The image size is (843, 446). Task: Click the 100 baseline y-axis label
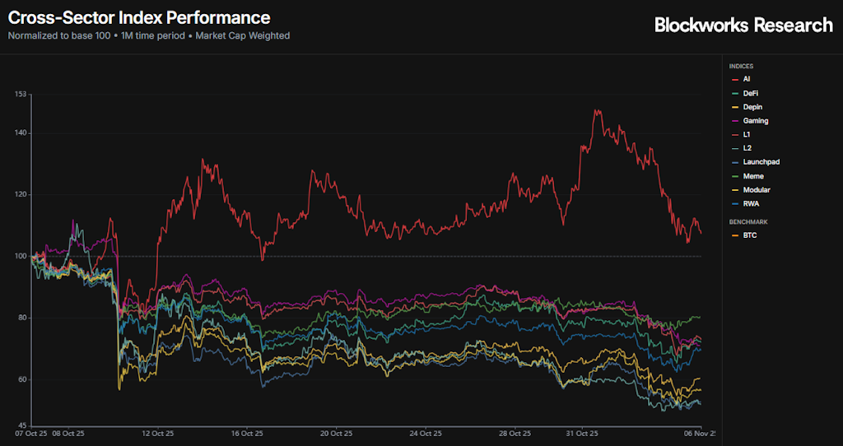tap(21, 256)
